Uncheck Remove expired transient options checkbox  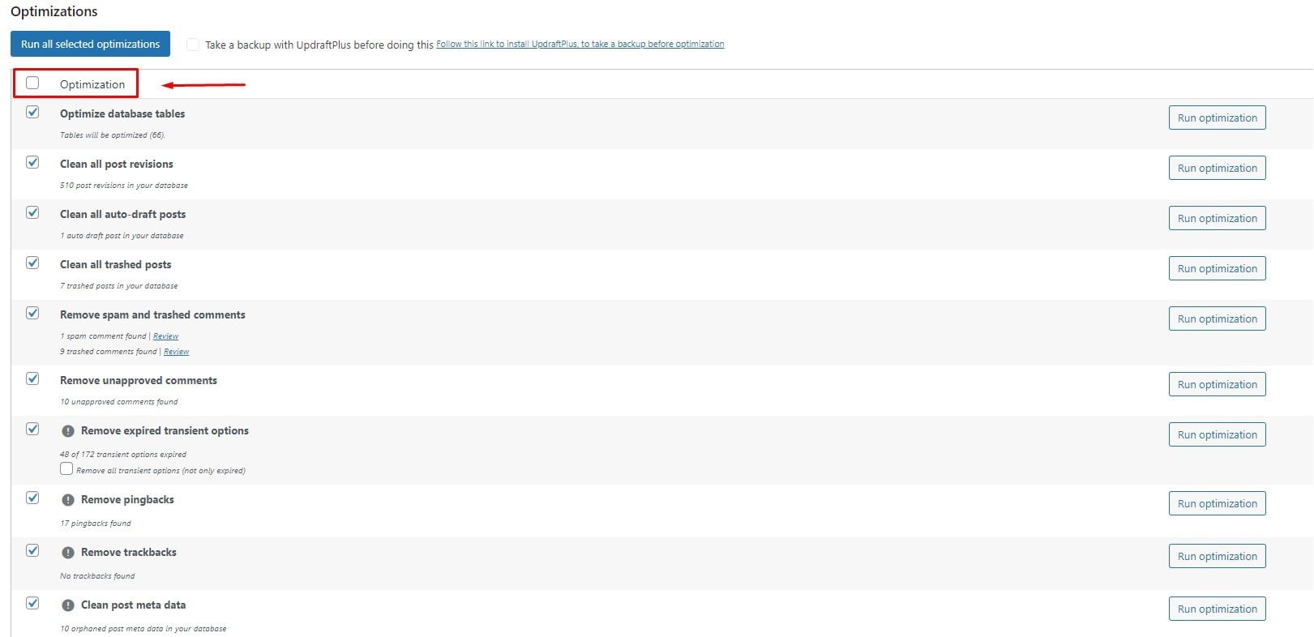(32, 429)
